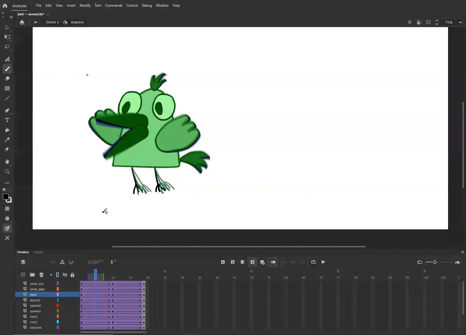Select the Eraser tool in toolbar
The width and height of the screenshot is (466, 335).
pos(7,78)
